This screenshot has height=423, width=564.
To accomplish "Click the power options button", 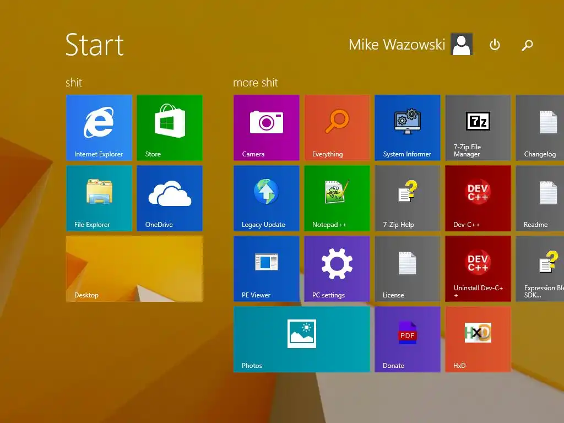I will tap(495, 45).
